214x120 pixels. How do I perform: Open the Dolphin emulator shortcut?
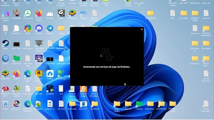point(83,13)
